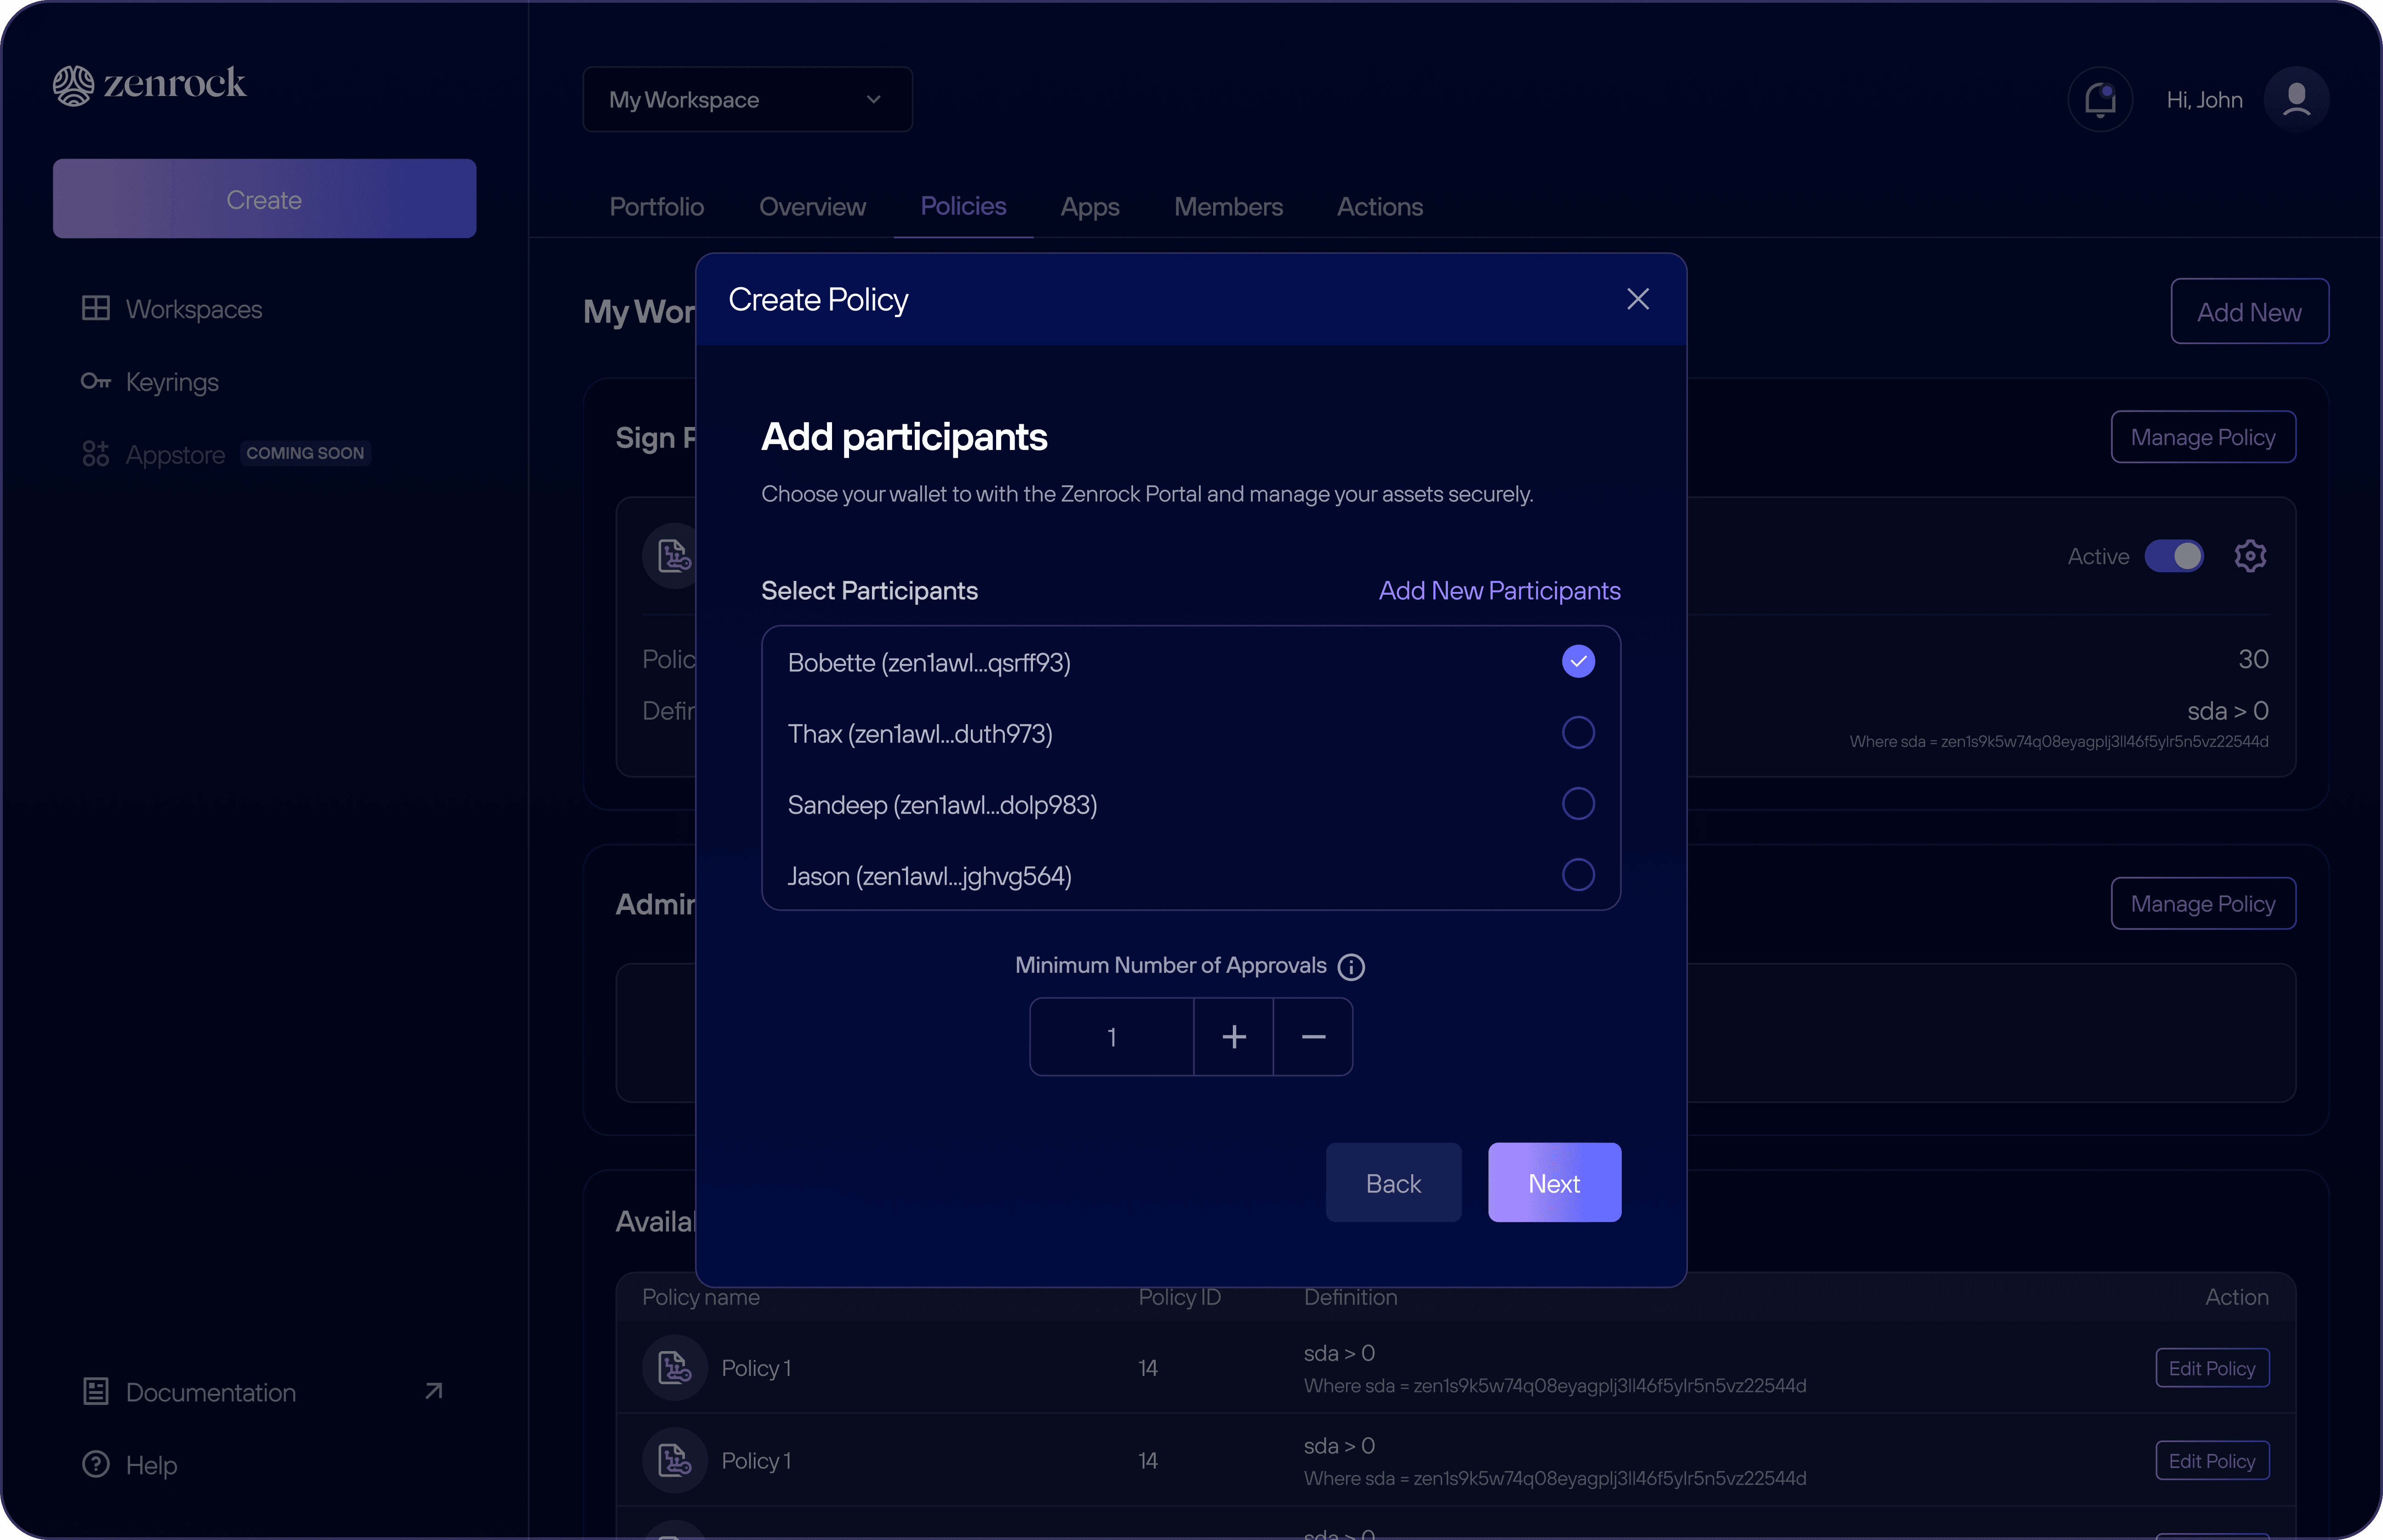Click the Sign policy settings gear
Viewport: 2383px width, 1540px height.
(2250, 556)
